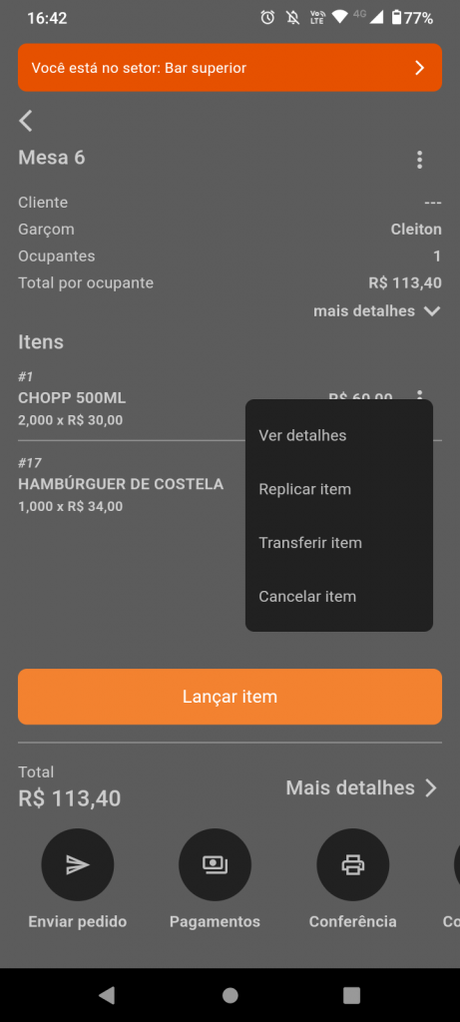The width and height of the screenshot is (460, 1022).
Task: Tap the Lançar item orange button
Action: 230,697
